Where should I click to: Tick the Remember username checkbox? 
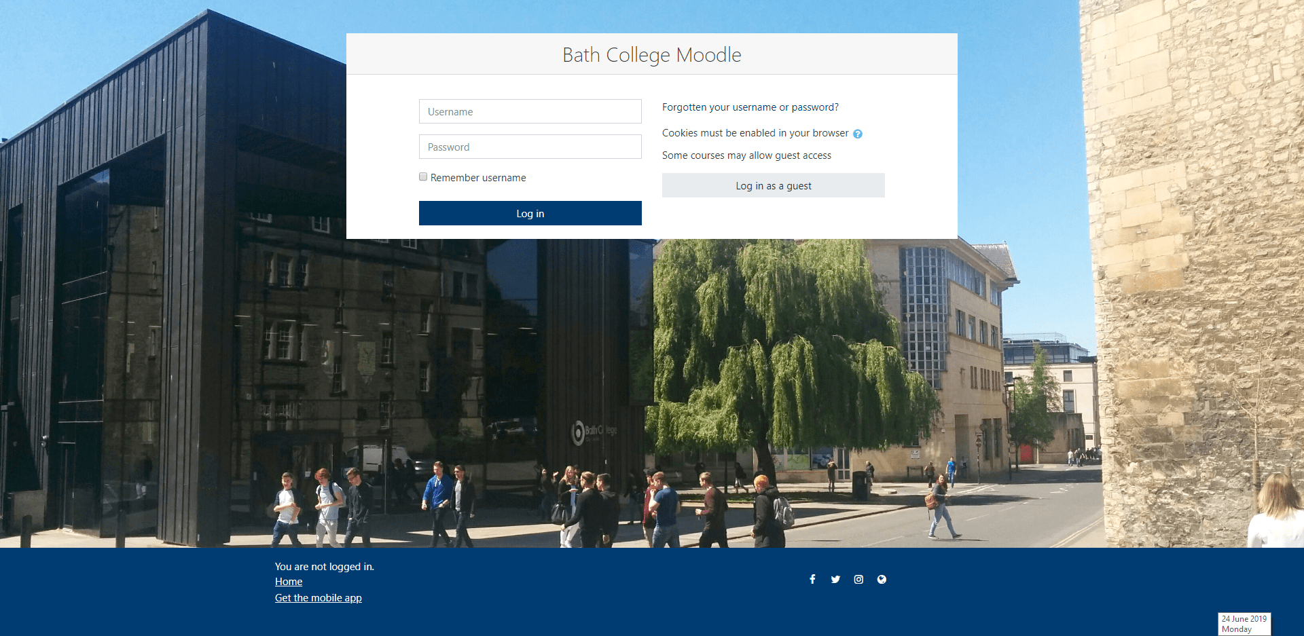[x=423, y=176]
